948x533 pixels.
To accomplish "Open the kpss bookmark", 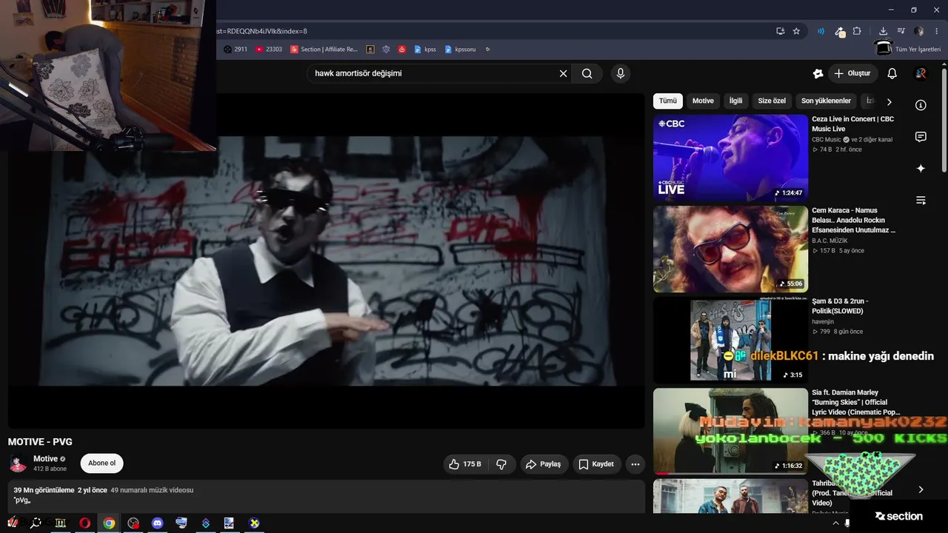I will pos(425,50).
